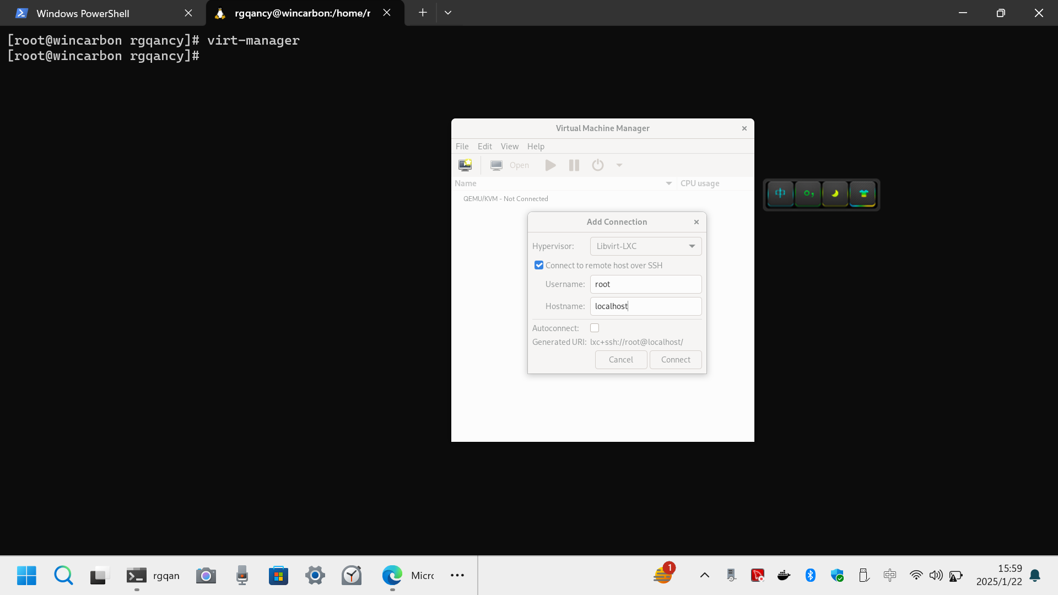Toggle Connect to remote host over SSH
This screenshot has height=595, width=1058.
pos(539,265)
